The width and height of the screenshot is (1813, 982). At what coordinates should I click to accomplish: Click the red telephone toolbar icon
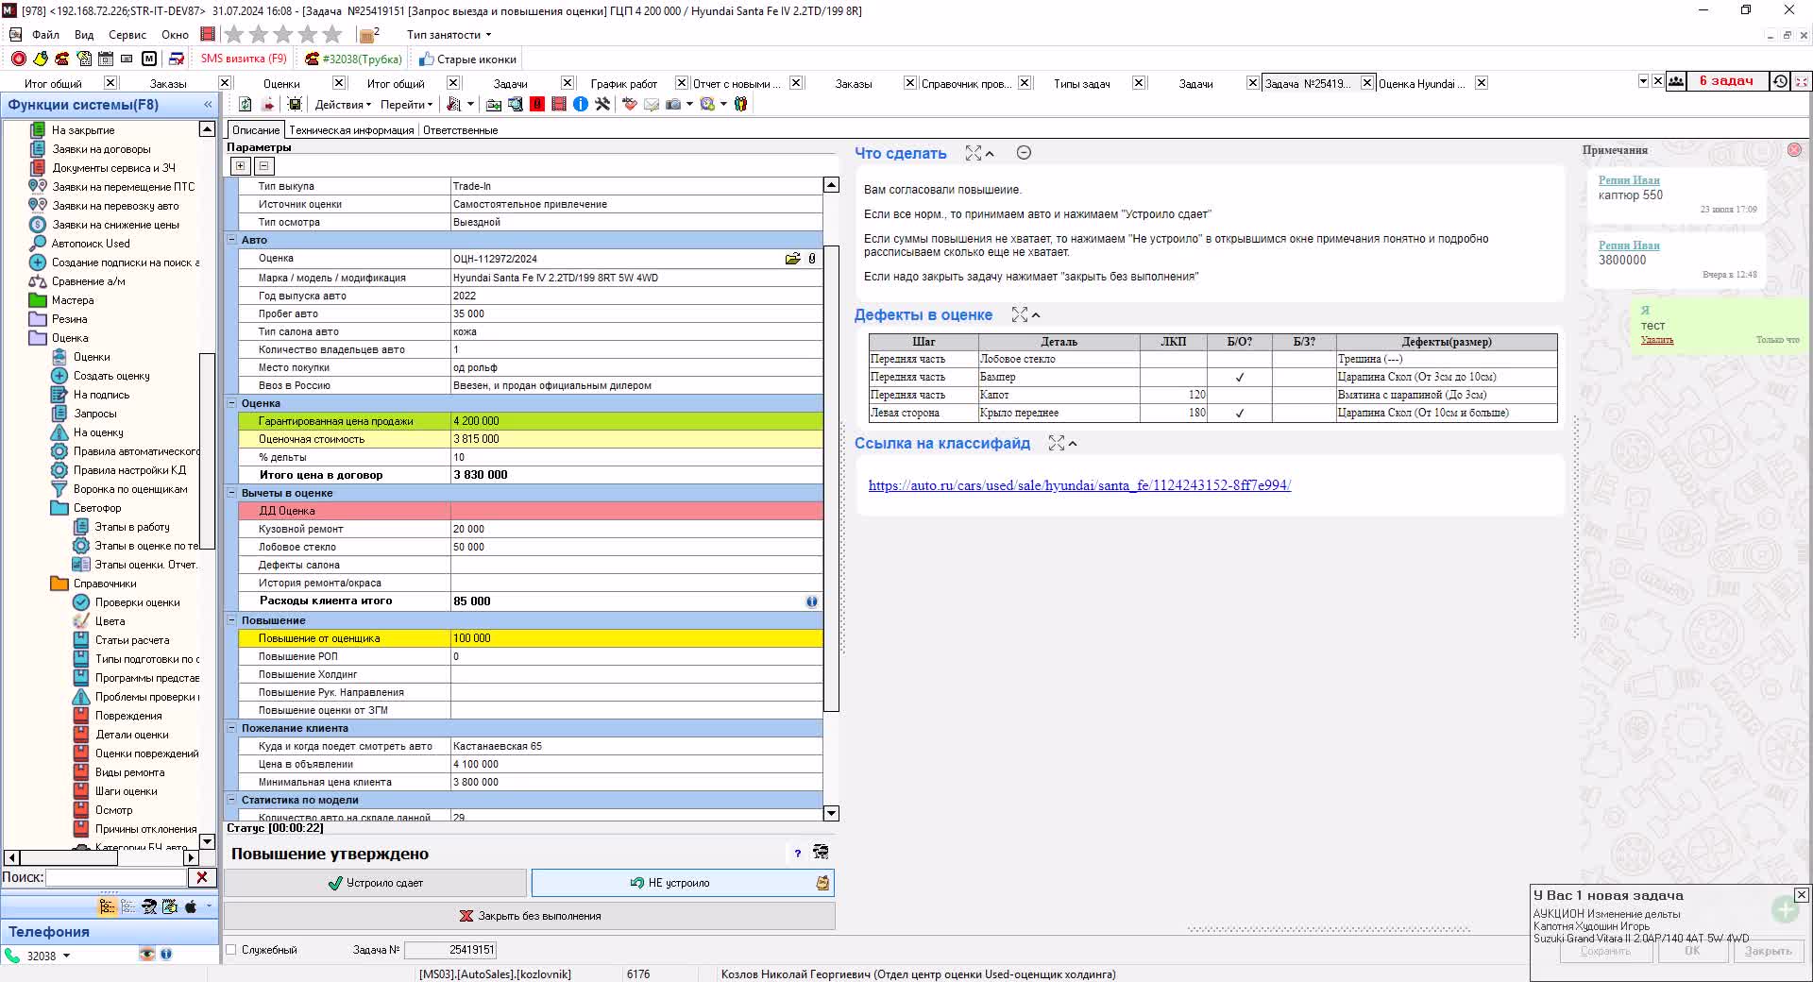click(x=61, y=59)
